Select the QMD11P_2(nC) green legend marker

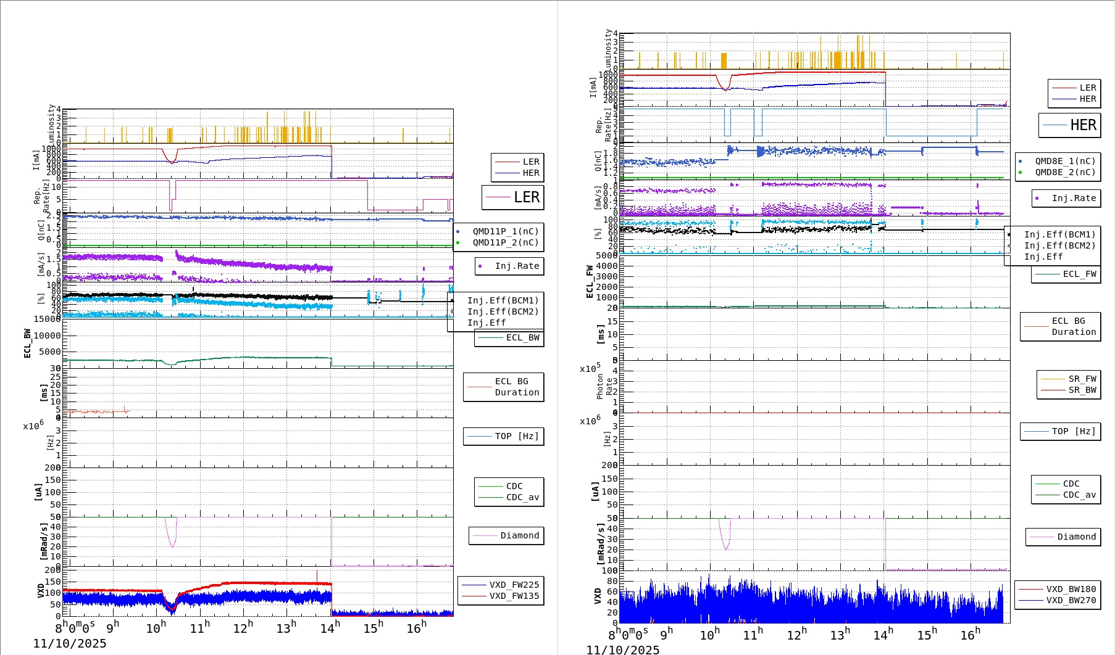tap(458, 243)
